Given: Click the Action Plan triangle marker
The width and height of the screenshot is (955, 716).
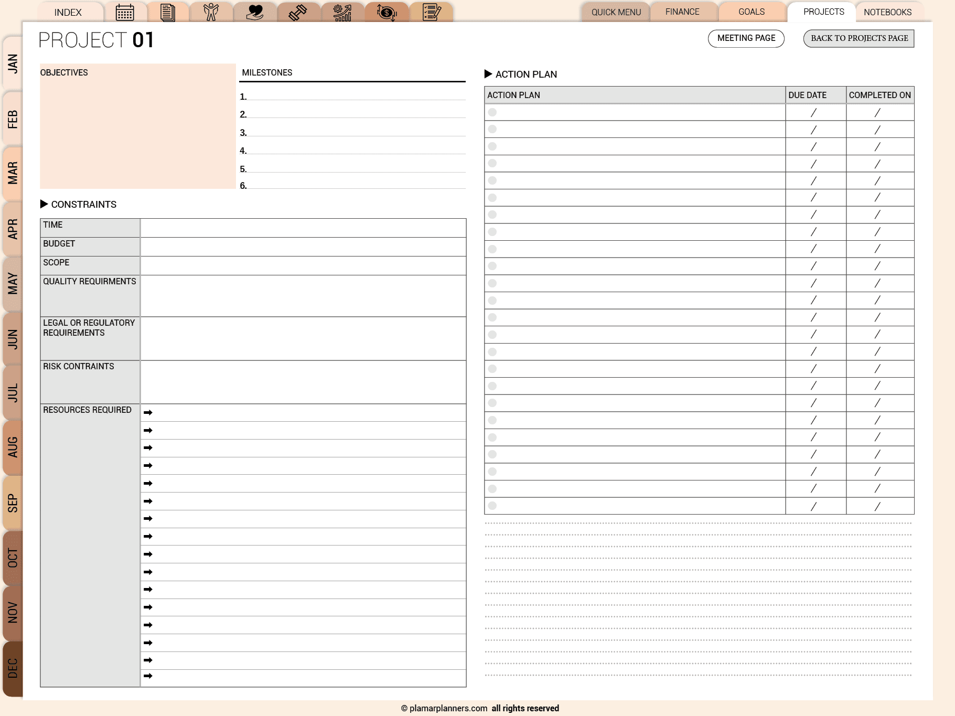Looking at the screenshot, I should coord(488,74).
